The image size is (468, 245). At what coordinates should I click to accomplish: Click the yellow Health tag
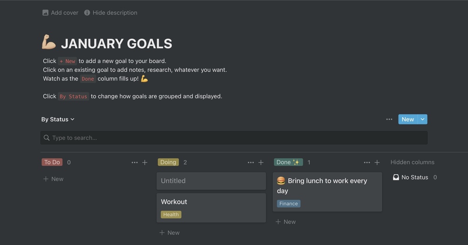(x=171, y=215)
